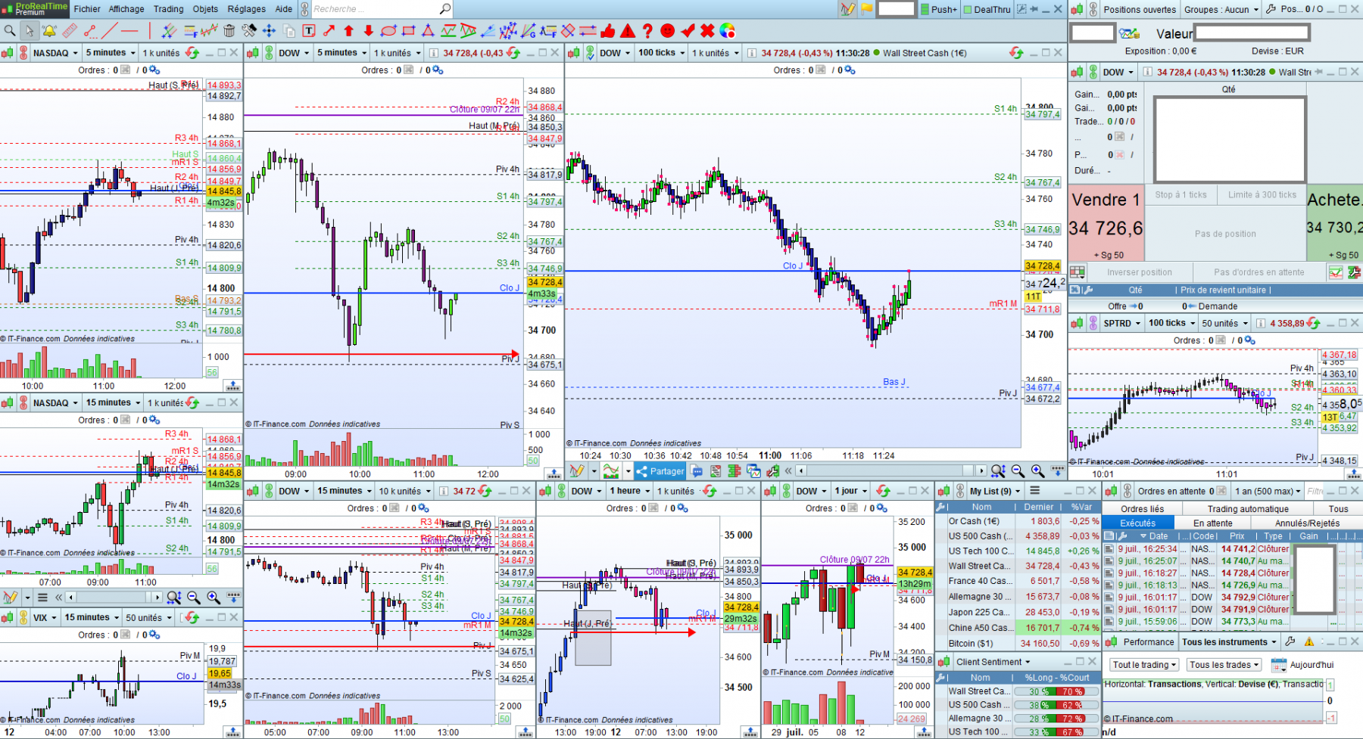The width and height of the screenshot is (1363, 739).
Task: Toggle the DealThru checkbox
Action: pos(968,10)
